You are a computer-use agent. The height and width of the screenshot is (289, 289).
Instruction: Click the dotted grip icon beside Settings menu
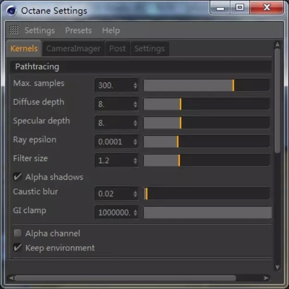14,30
